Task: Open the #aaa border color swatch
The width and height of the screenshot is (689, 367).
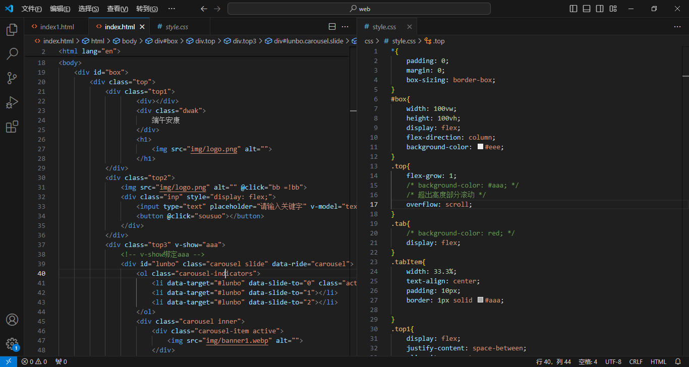Action: point(480,300)
